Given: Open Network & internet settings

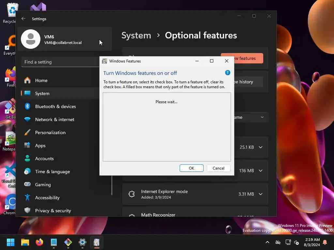Looking at the screenshot, I should [x=60, y=119].
